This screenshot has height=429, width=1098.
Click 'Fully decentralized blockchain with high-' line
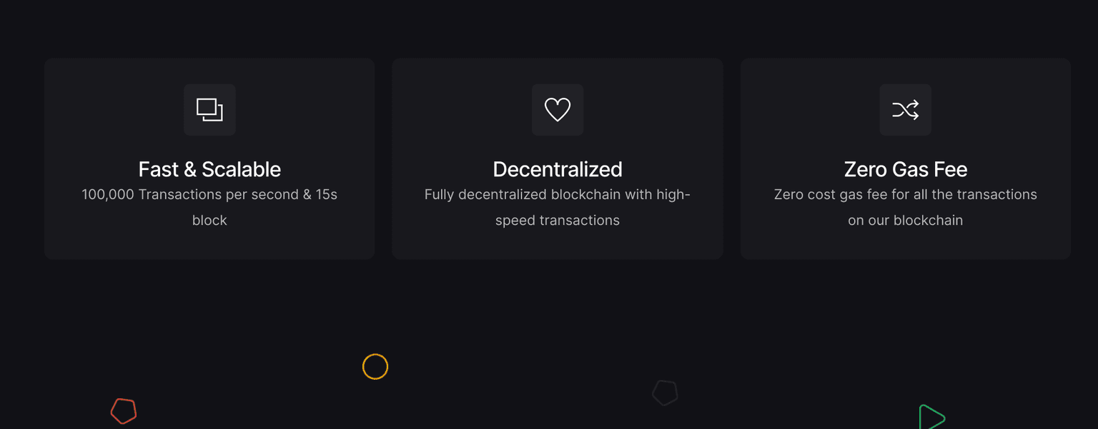point(558,194)
